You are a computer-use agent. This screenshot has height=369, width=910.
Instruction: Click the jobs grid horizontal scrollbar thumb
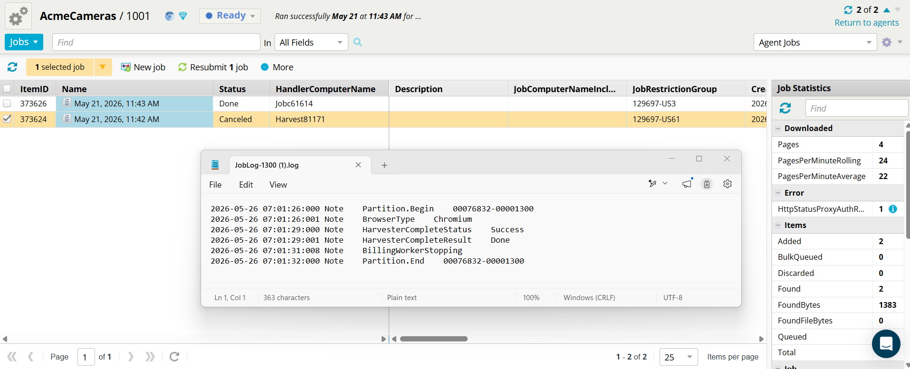click(433, 339)
